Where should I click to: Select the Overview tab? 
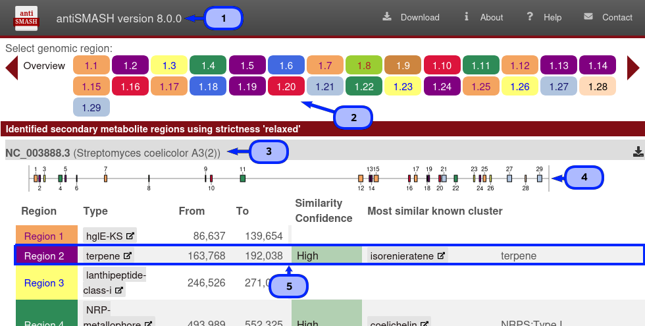(44, 66)
